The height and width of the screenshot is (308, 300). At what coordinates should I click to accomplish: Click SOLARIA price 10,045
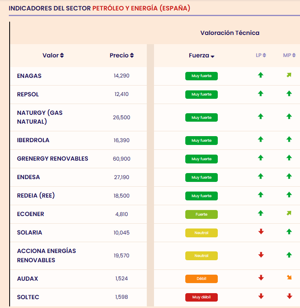click(x=122, y=233)
